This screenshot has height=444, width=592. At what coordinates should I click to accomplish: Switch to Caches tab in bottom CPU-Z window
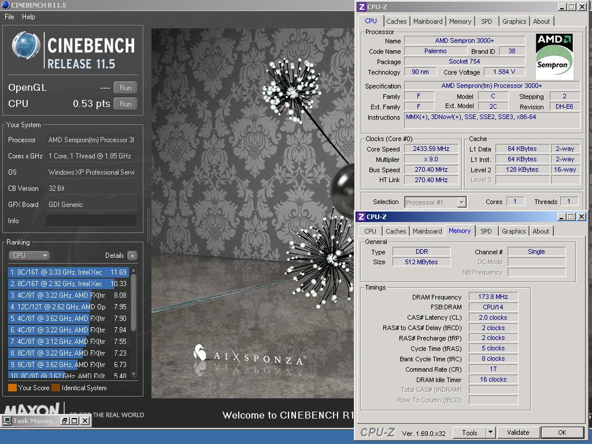[x=395, y=231]
